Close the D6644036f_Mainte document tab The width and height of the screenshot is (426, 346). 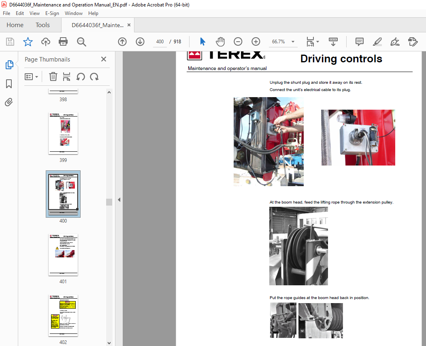(x=129, y=25)
